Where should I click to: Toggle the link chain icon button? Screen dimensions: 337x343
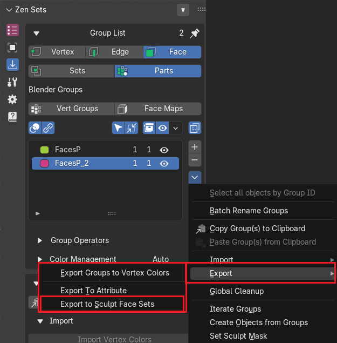[x=48, y=128]
